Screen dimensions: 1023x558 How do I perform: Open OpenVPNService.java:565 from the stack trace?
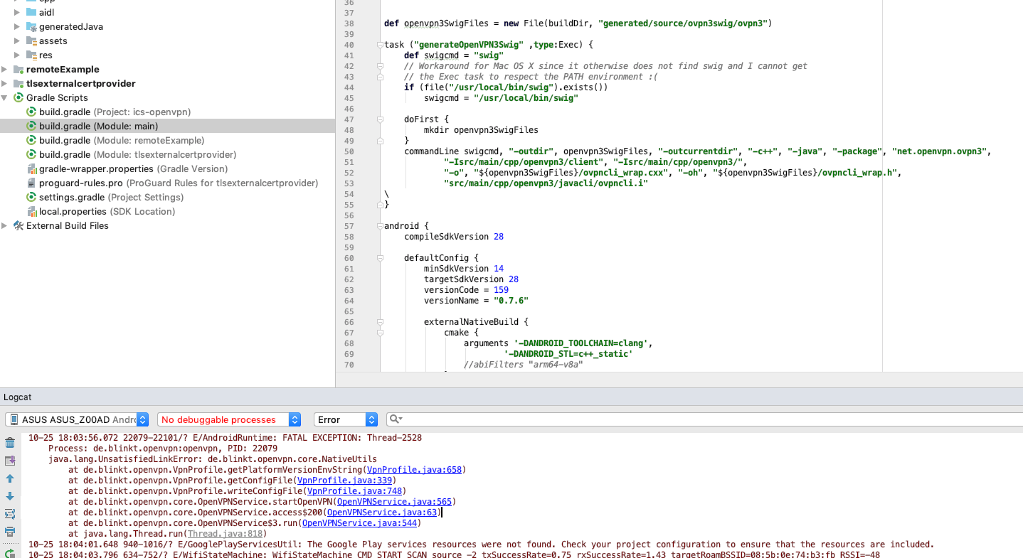pos(395,501)
